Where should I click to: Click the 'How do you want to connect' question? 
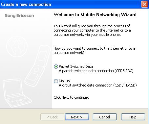coord(94,51)
